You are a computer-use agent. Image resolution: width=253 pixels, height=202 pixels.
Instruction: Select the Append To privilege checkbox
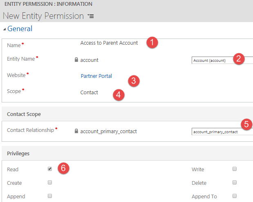click(x=235, y=196)
